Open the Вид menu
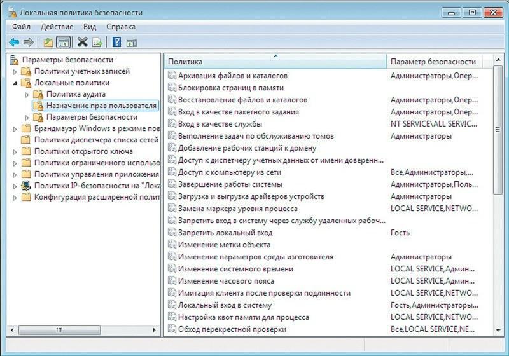509x356 pixels. point(90,27)
